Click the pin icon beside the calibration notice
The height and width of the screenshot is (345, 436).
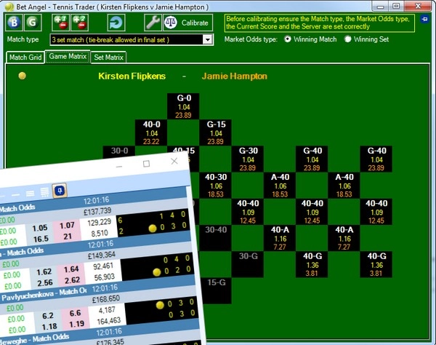(x=424, y=19)
